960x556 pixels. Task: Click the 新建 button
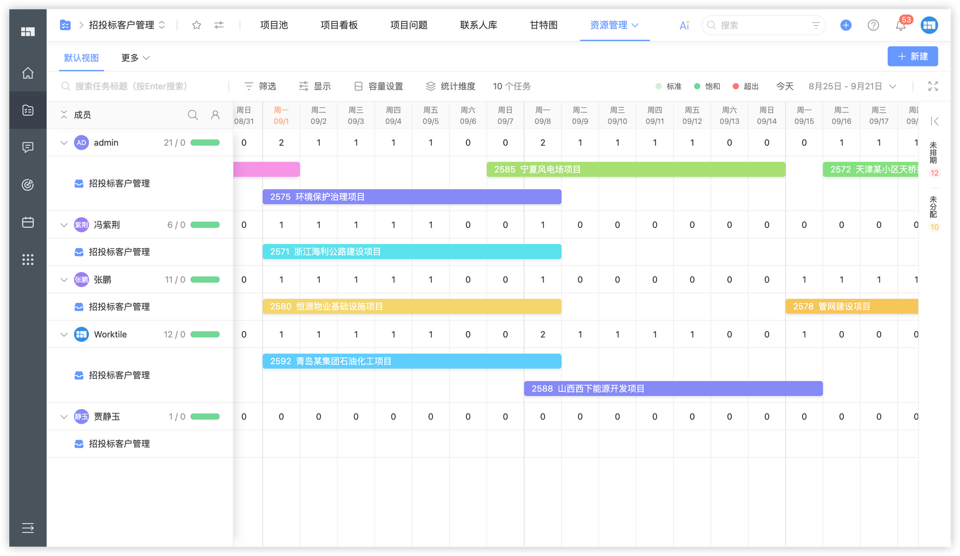pos(912,56)
